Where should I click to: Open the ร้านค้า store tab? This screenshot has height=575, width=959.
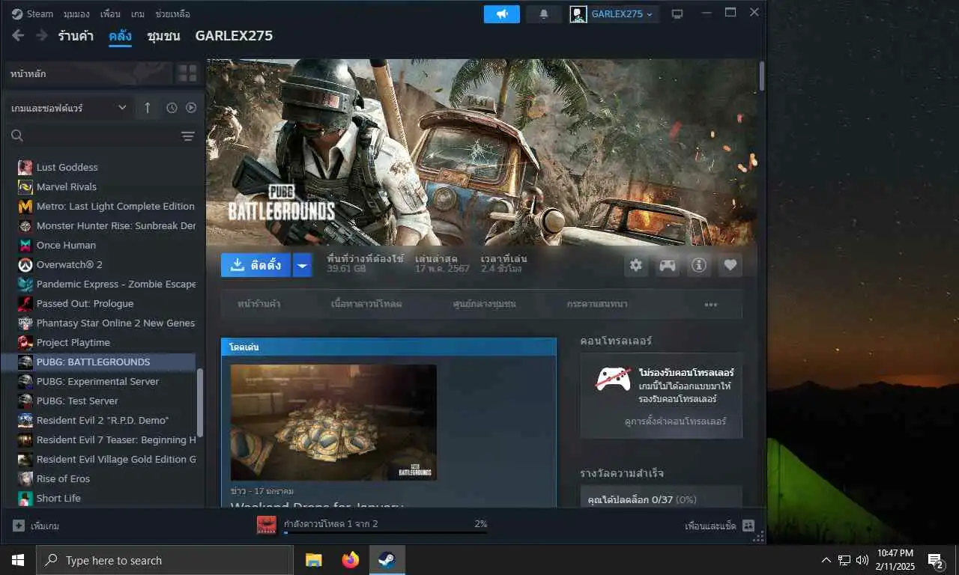pos(77,36)
